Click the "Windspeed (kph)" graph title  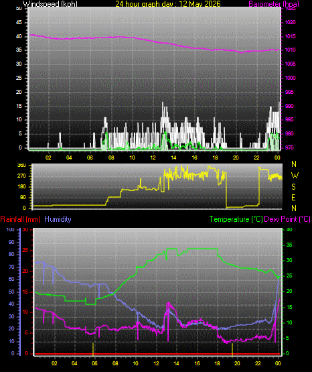(50, 4)
